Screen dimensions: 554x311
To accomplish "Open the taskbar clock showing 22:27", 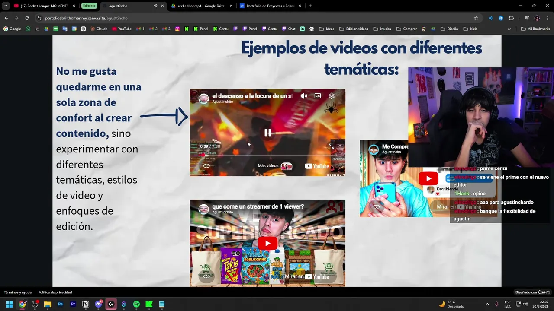I will (x=541, y=304).
